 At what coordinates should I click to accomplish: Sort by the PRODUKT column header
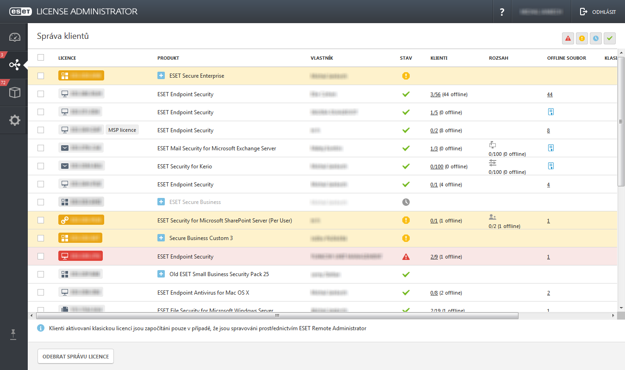point(168,58)
